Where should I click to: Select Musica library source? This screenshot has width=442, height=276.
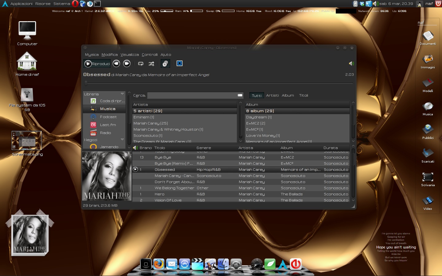pos(104,109)
